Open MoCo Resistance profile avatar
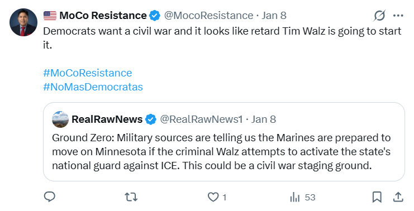Viewport: 414px width, 211px height. (23, 22)
